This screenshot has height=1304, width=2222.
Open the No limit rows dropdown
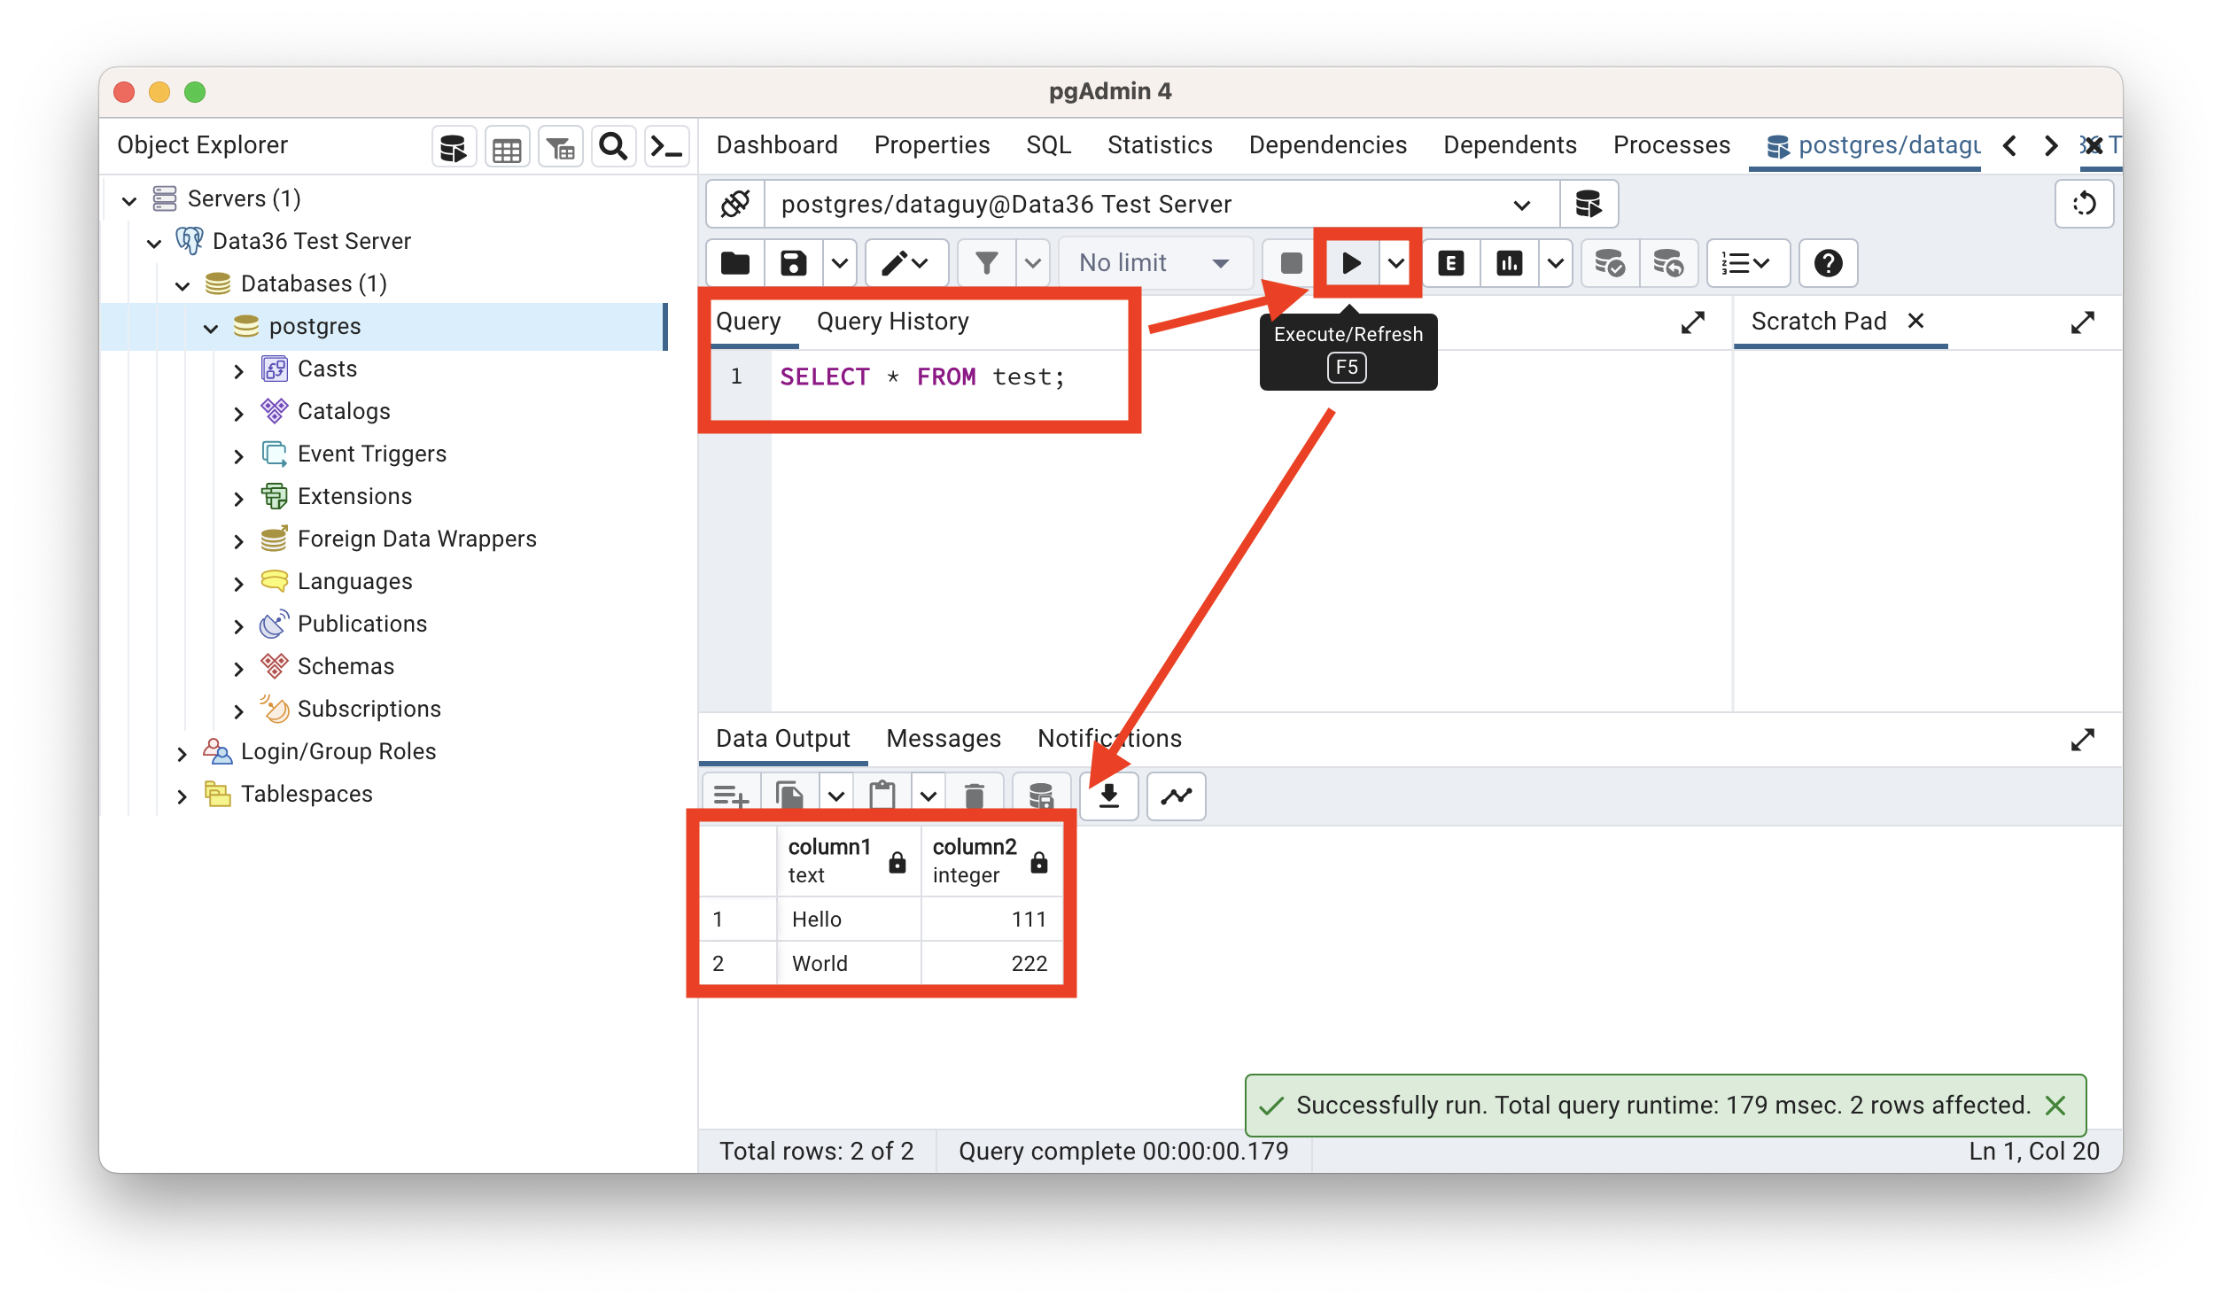1154,263
